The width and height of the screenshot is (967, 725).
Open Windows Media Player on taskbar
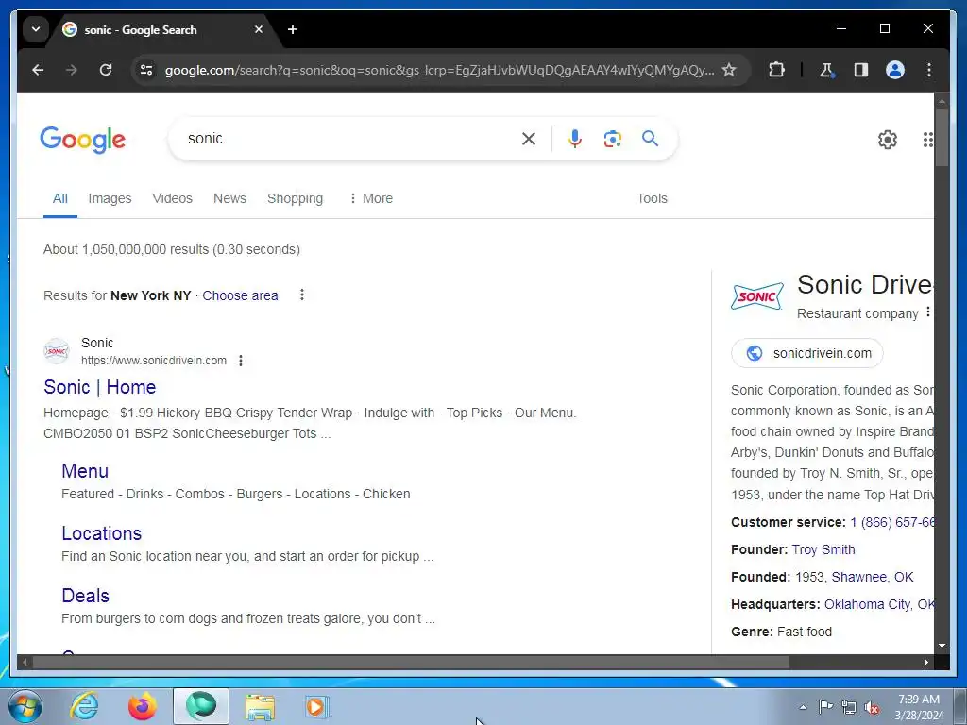317,706
